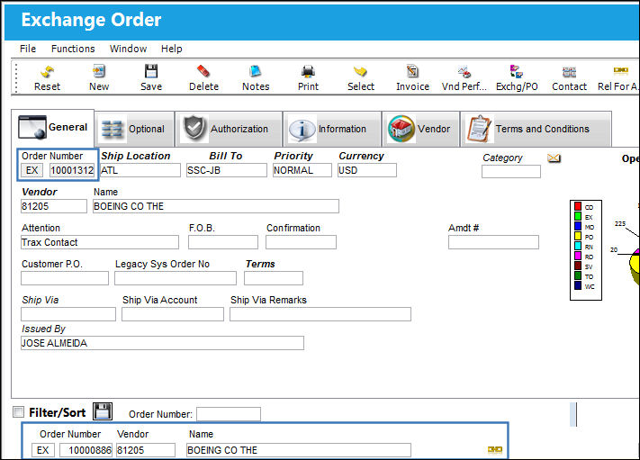
Task: Click the Vendor cell 81205 in the list
Action: [146, 450]
